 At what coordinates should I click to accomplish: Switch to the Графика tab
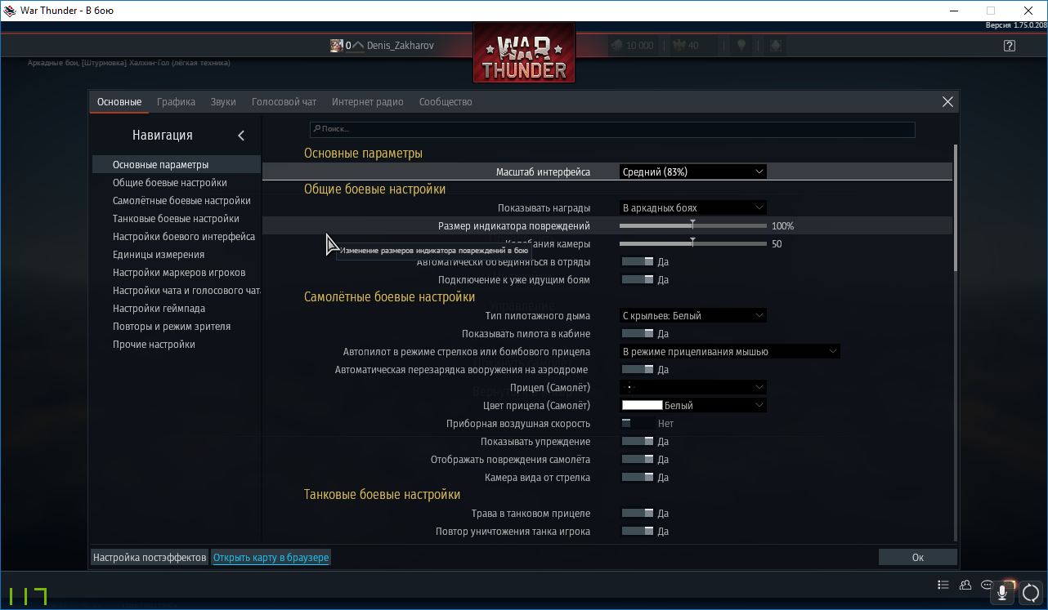177,102
